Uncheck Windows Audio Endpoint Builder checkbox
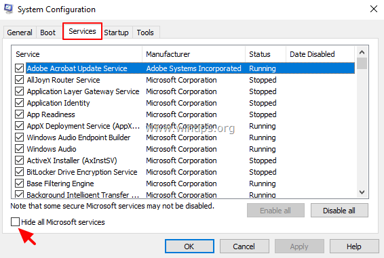This screenshot has height=258, width=384. [x=20, y=137]
